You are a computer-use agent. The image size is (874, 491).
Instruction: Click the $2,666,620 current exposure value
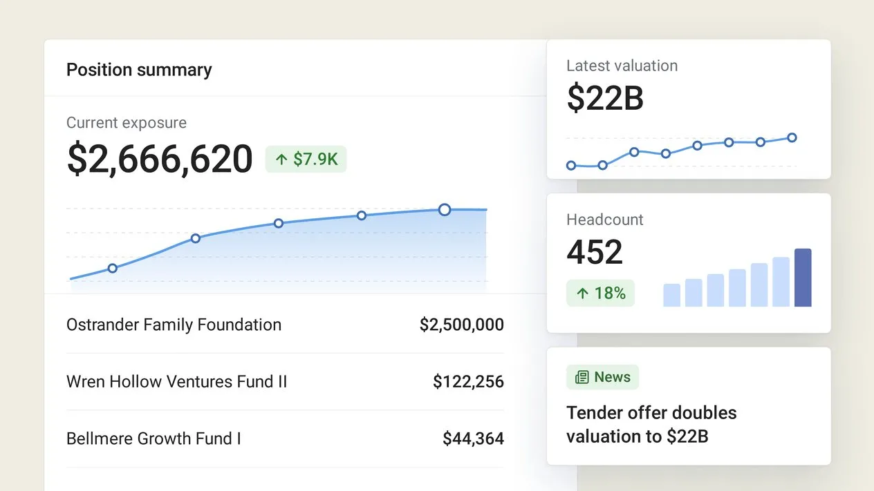(160, 159)
